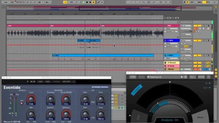Toggle Post button on B Delay
The image size is (219, 123).
click(208, 66)
